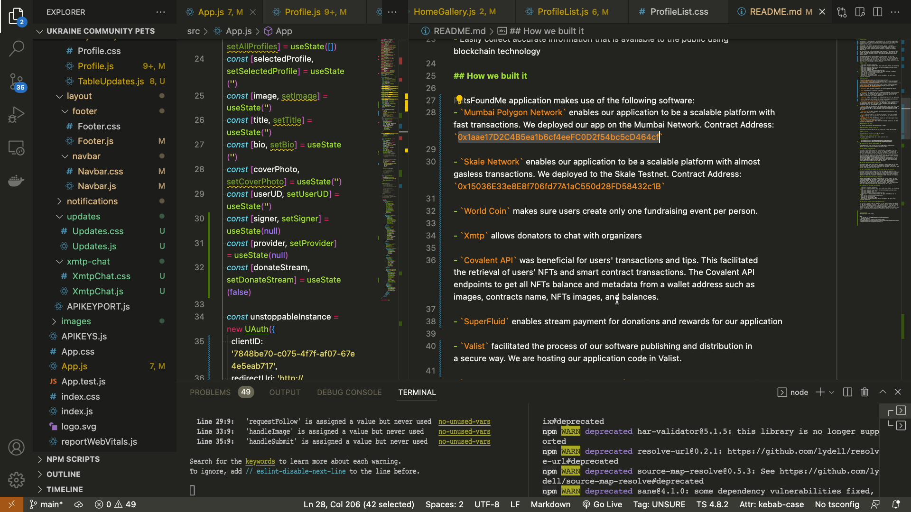Image resolution: width=911 pixels, height=512 pixels.
Task: Kill terminal with trash icon
Action: 865,392
